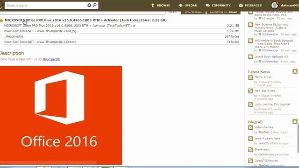299x168 pixels.
Task: Open Wildwielder's Book Uploads thread
Action: pos(274,43)
